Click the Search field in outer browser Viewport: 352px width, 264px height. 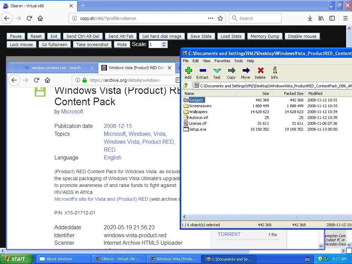coord(255,18)
